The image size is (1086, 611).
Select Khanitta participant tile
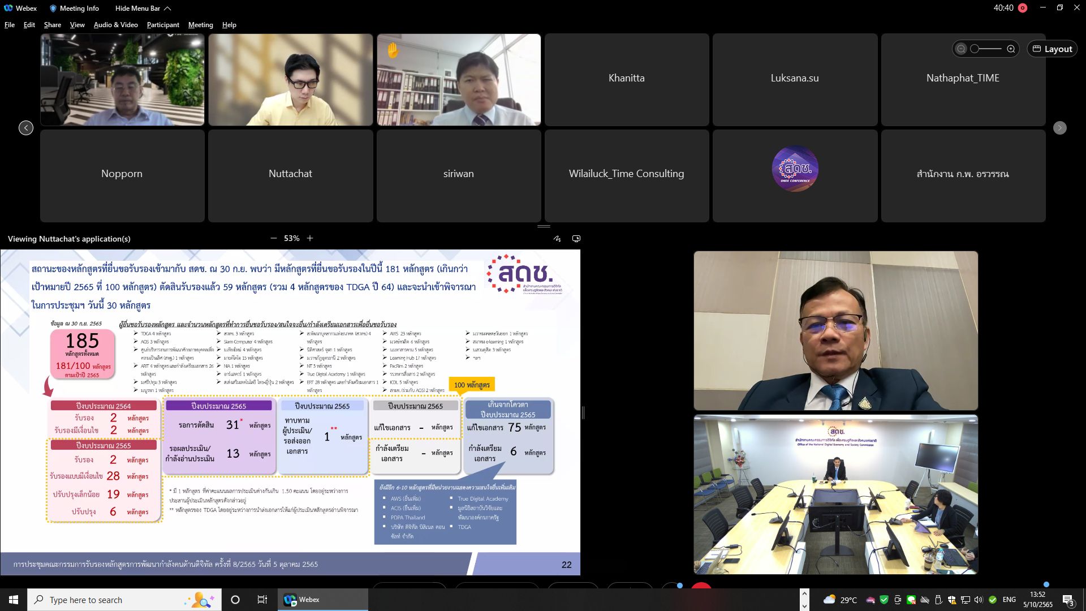(626, 79)
